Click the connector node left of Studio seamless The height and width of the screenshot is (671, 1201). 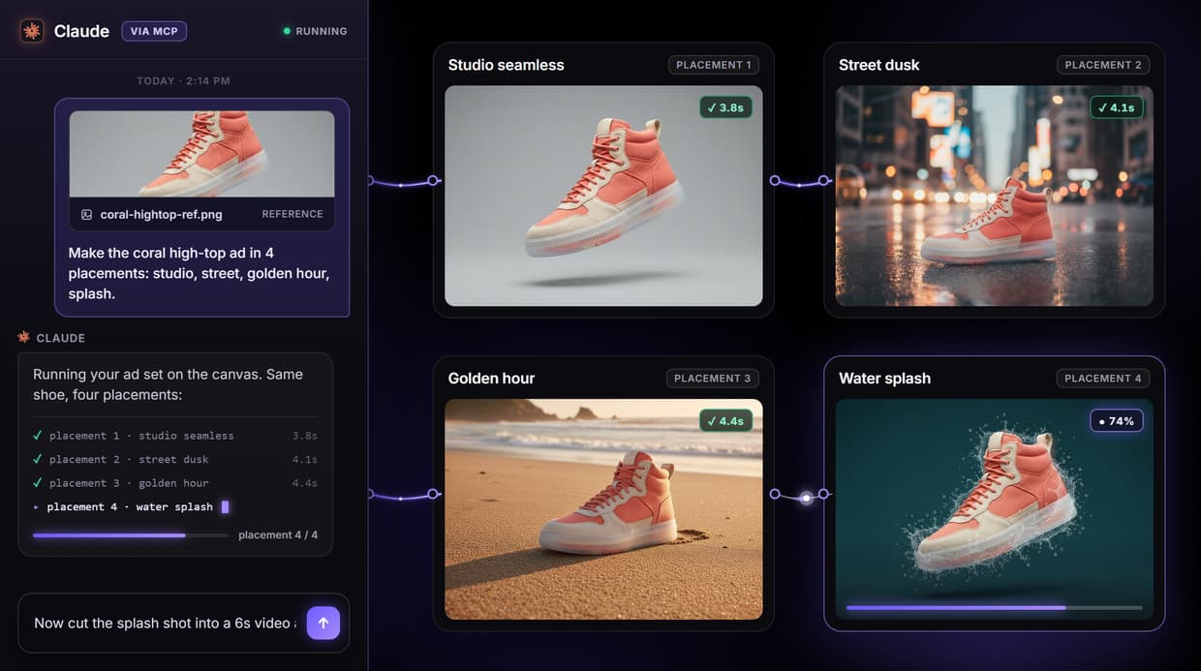[x=433, y=180]
